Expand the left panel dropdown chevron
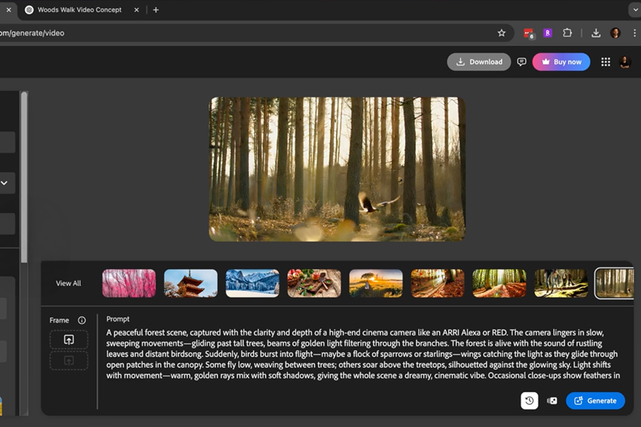The image size is (641, 427). tap(4, 183)
